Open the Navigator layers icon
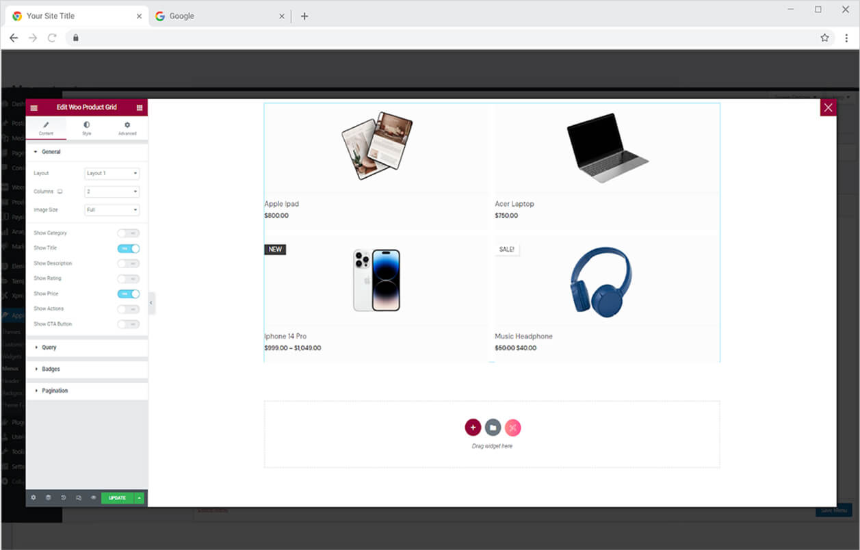This screenshot has height=550, width=860. 48,498
